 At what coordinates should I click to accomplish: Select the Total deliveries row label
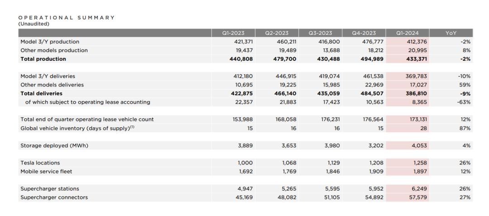[x=42, y=93]
